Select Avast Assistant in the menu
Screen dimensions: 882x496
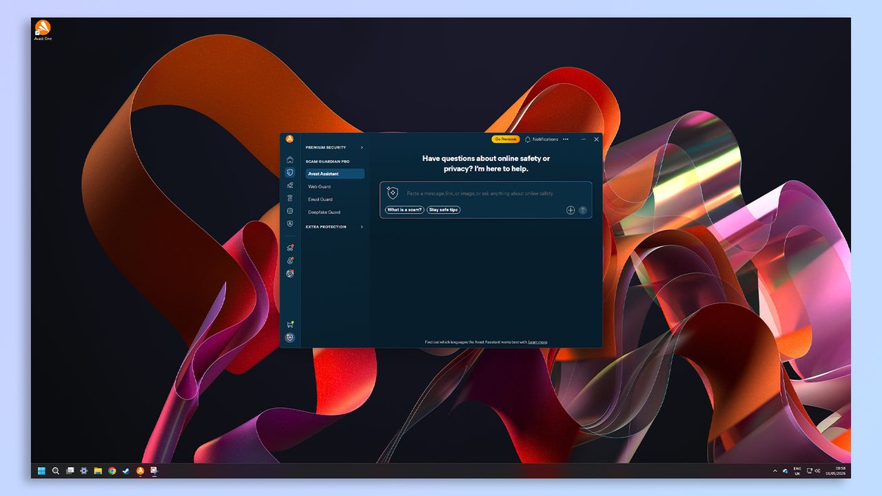(335, 173)
